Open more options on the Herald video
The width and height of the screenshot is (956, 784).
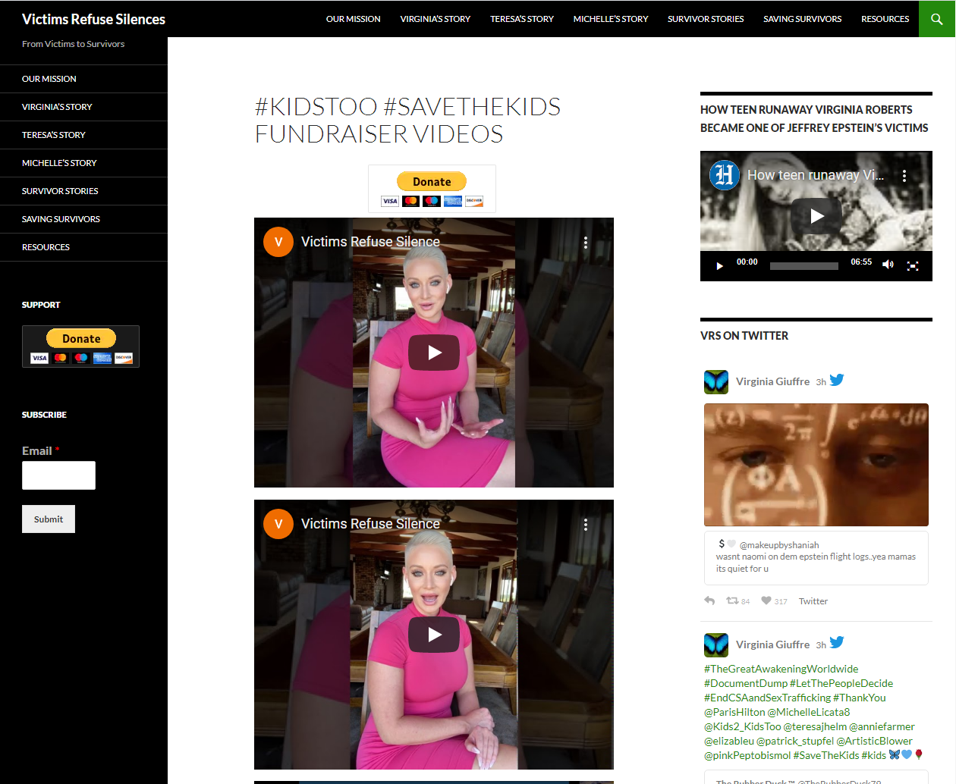pyautogui.click(x=904, y=176)
